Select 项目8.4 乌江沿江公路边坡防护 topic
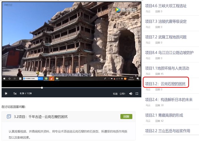 169,53
